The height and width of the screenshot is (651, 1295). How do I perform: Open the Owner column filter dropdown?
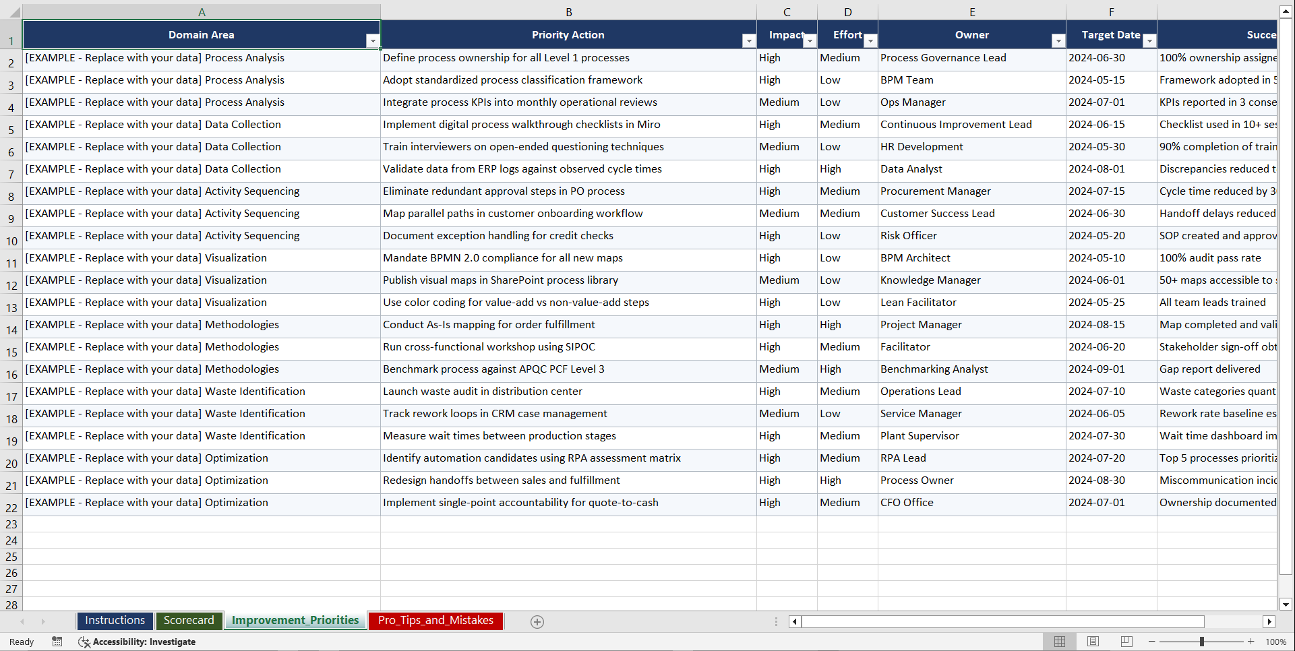click(1058, 40)
